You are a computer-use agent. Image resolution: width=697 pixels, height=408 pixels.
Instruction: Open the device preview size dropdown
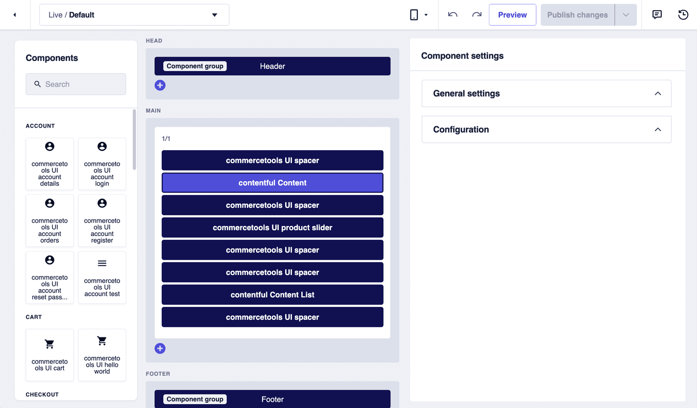(425, 14)
